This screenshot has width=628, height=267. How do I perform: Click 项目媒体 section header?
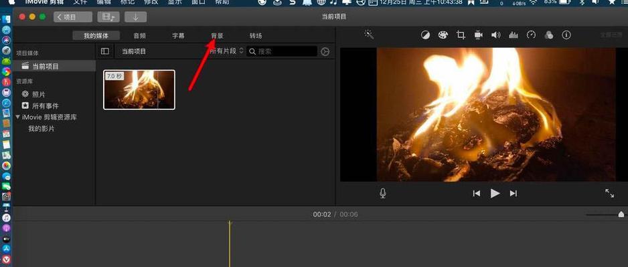click(27, 53)
